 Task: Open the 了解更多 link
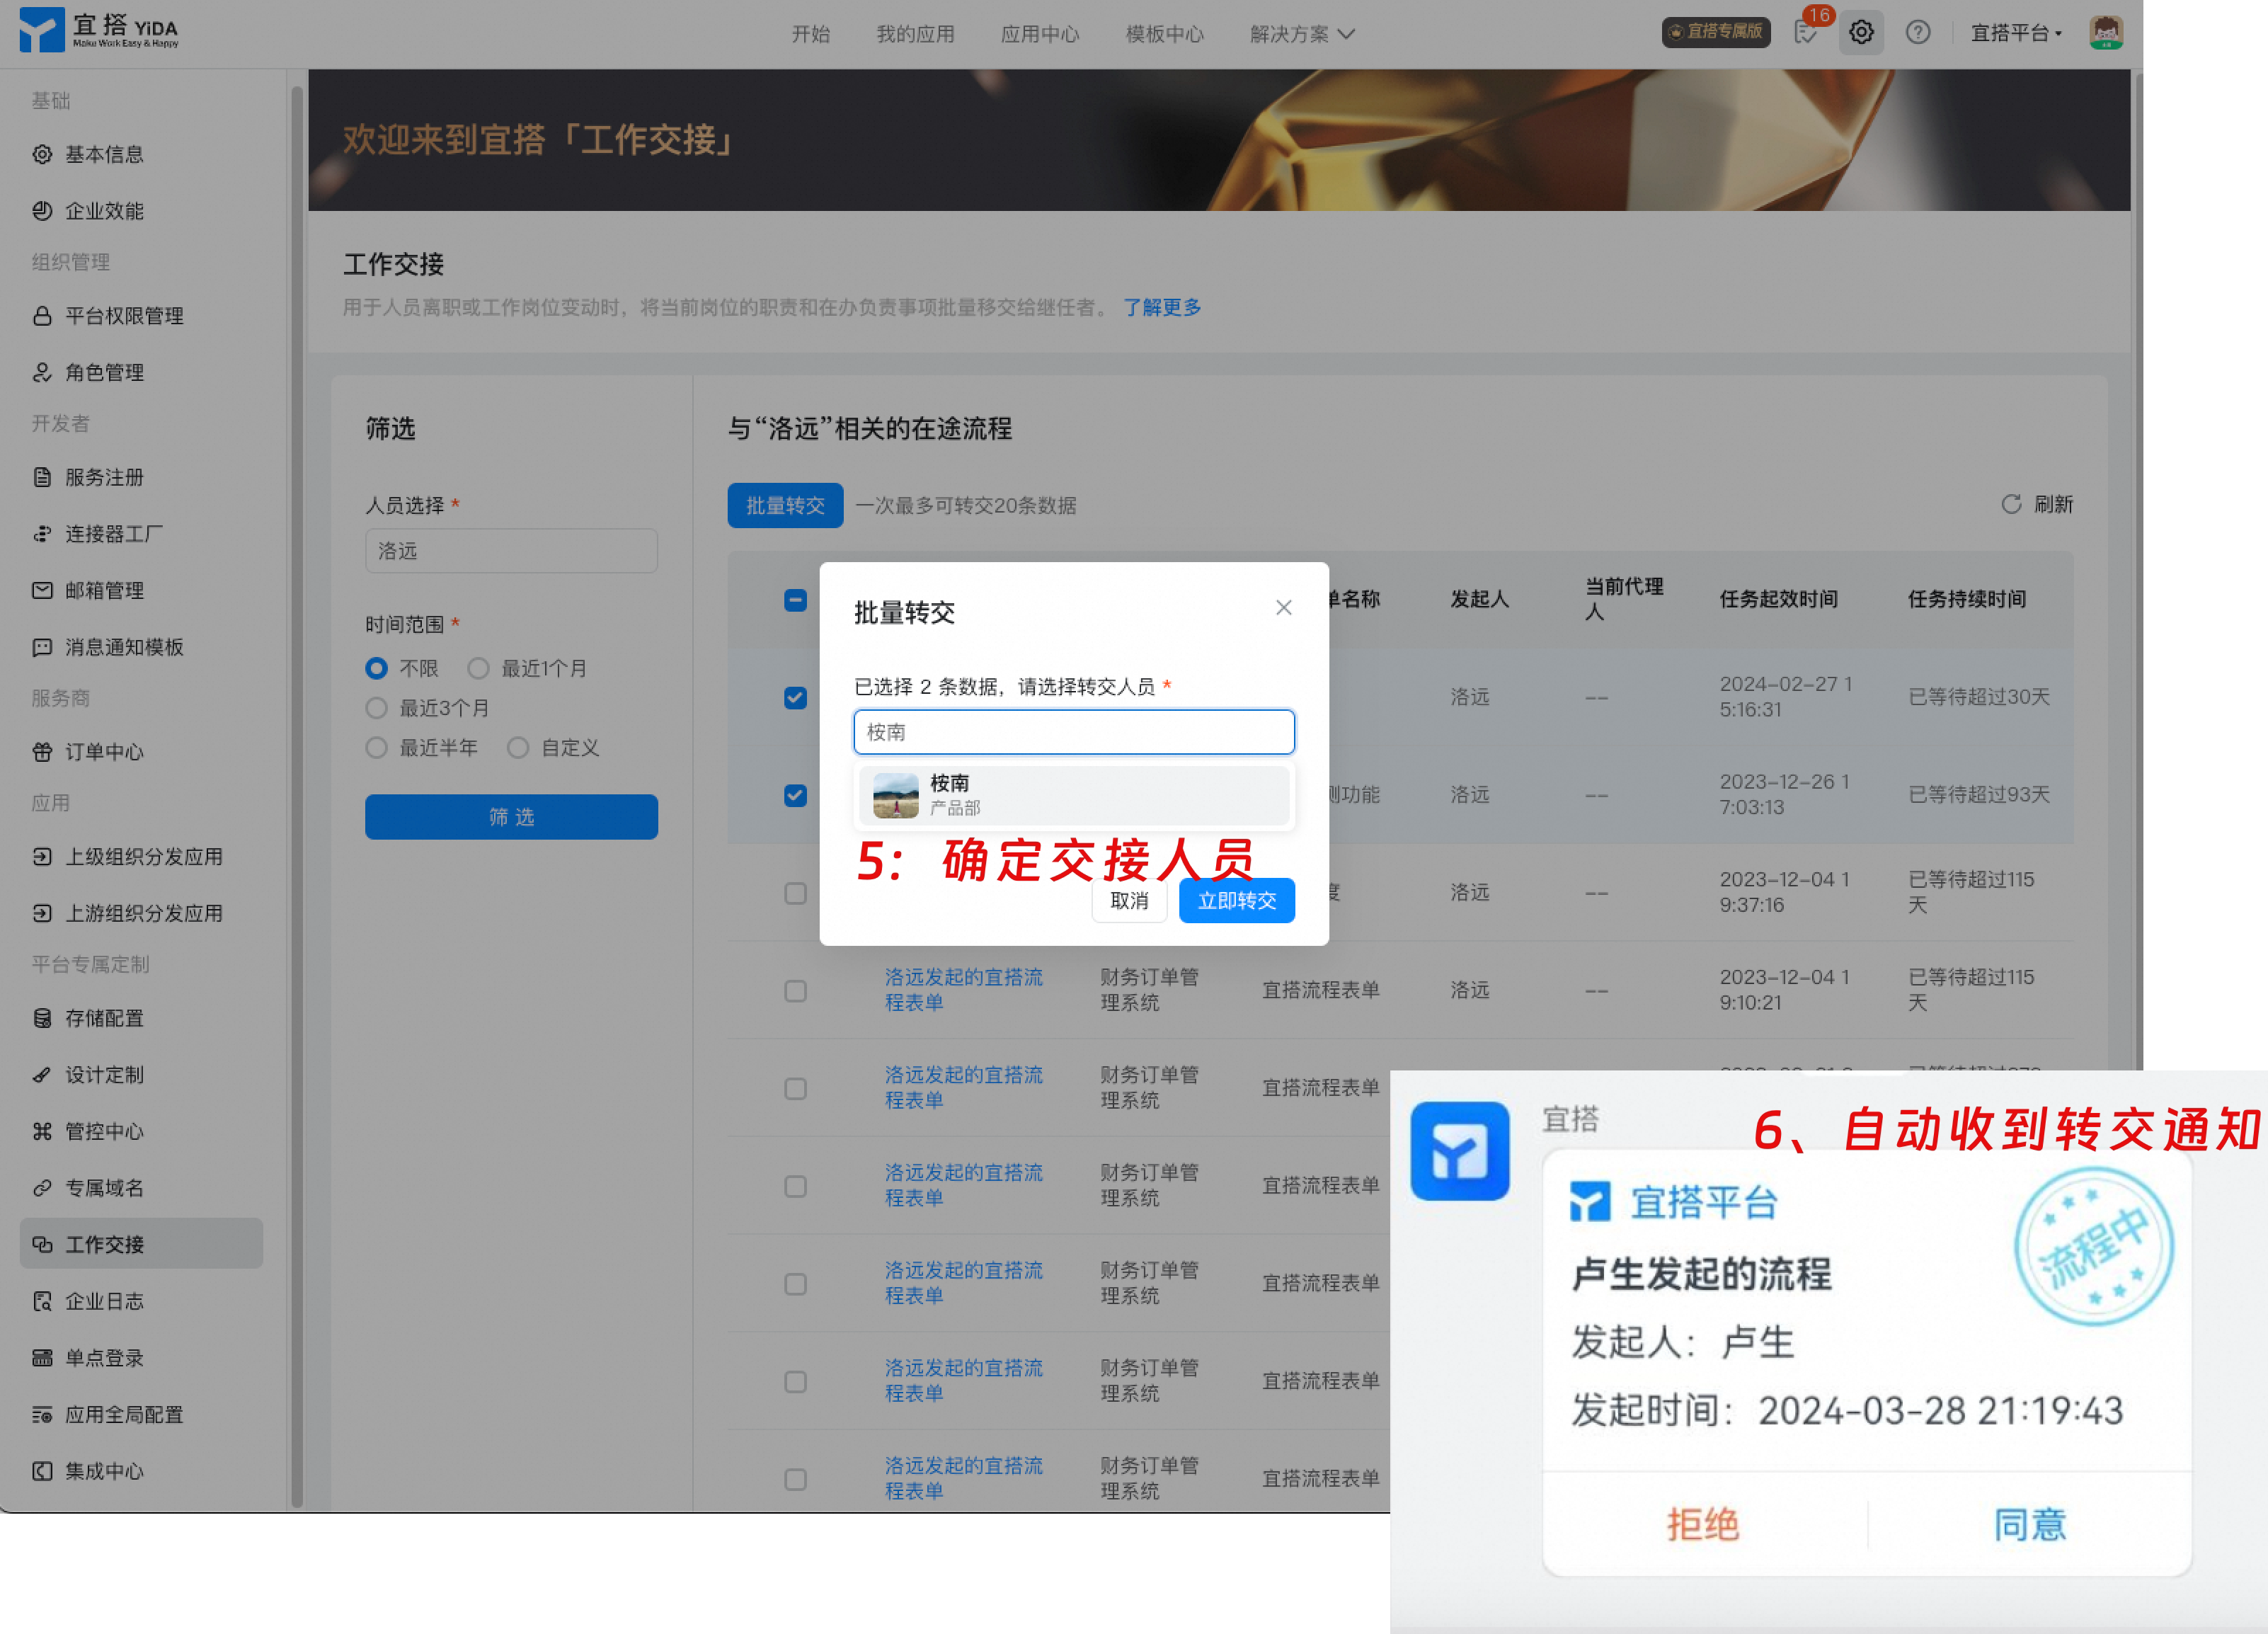coord(1161,307)
